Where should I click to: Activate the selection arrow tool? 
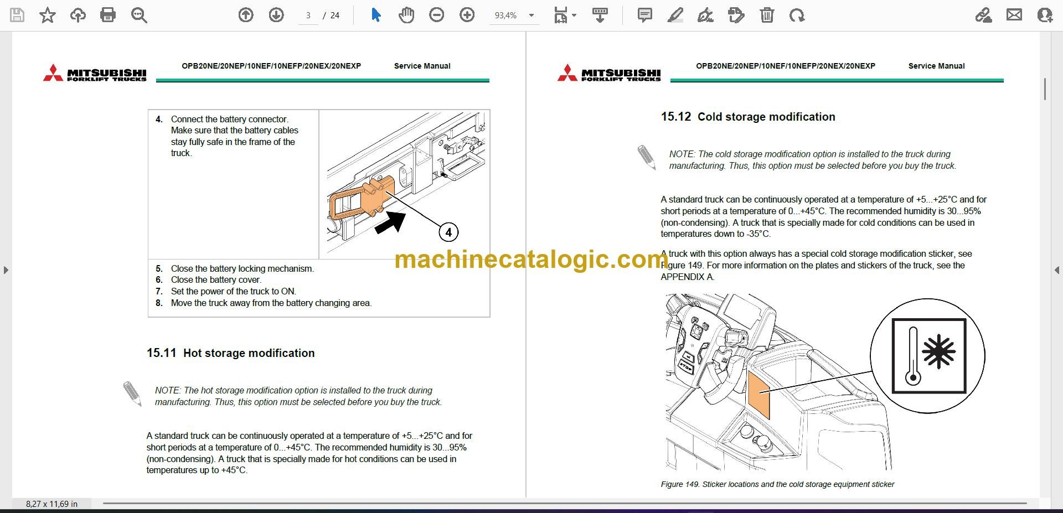[x=376, y=15]
